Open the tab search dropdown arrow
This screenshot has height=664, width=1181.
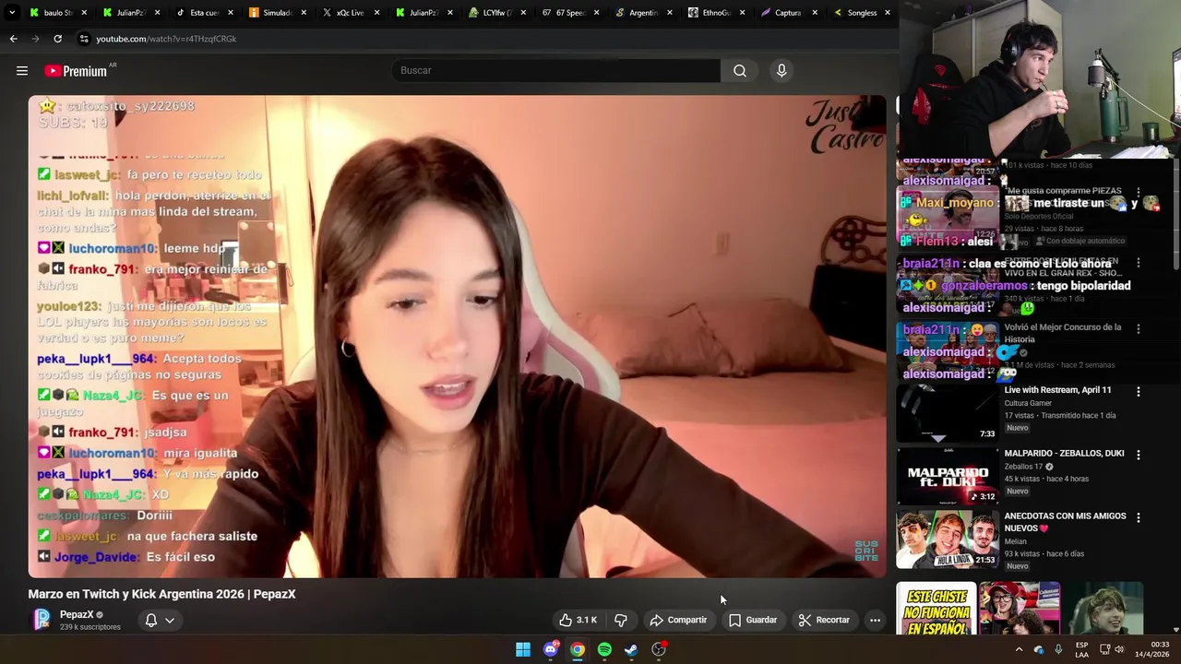pyautogui.click(x=11, y=13)
